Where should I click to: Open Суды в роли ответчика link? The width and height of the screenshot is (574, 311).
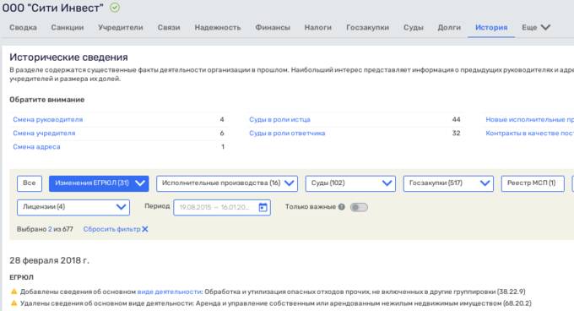(287, 133)
